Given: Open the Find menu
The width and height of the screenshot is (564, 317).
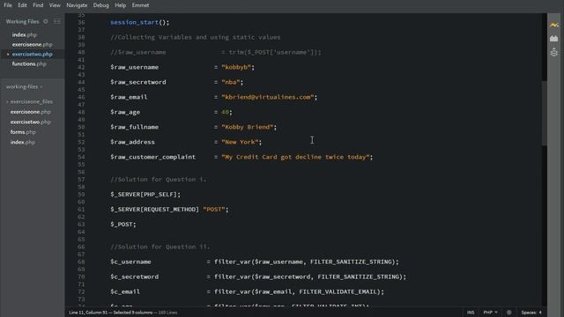Looking at the screenshot, I should point(38,5).
